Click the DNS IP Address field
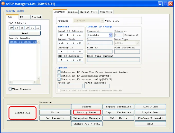This screenshot has height=133, width=175. click(70, 60)
